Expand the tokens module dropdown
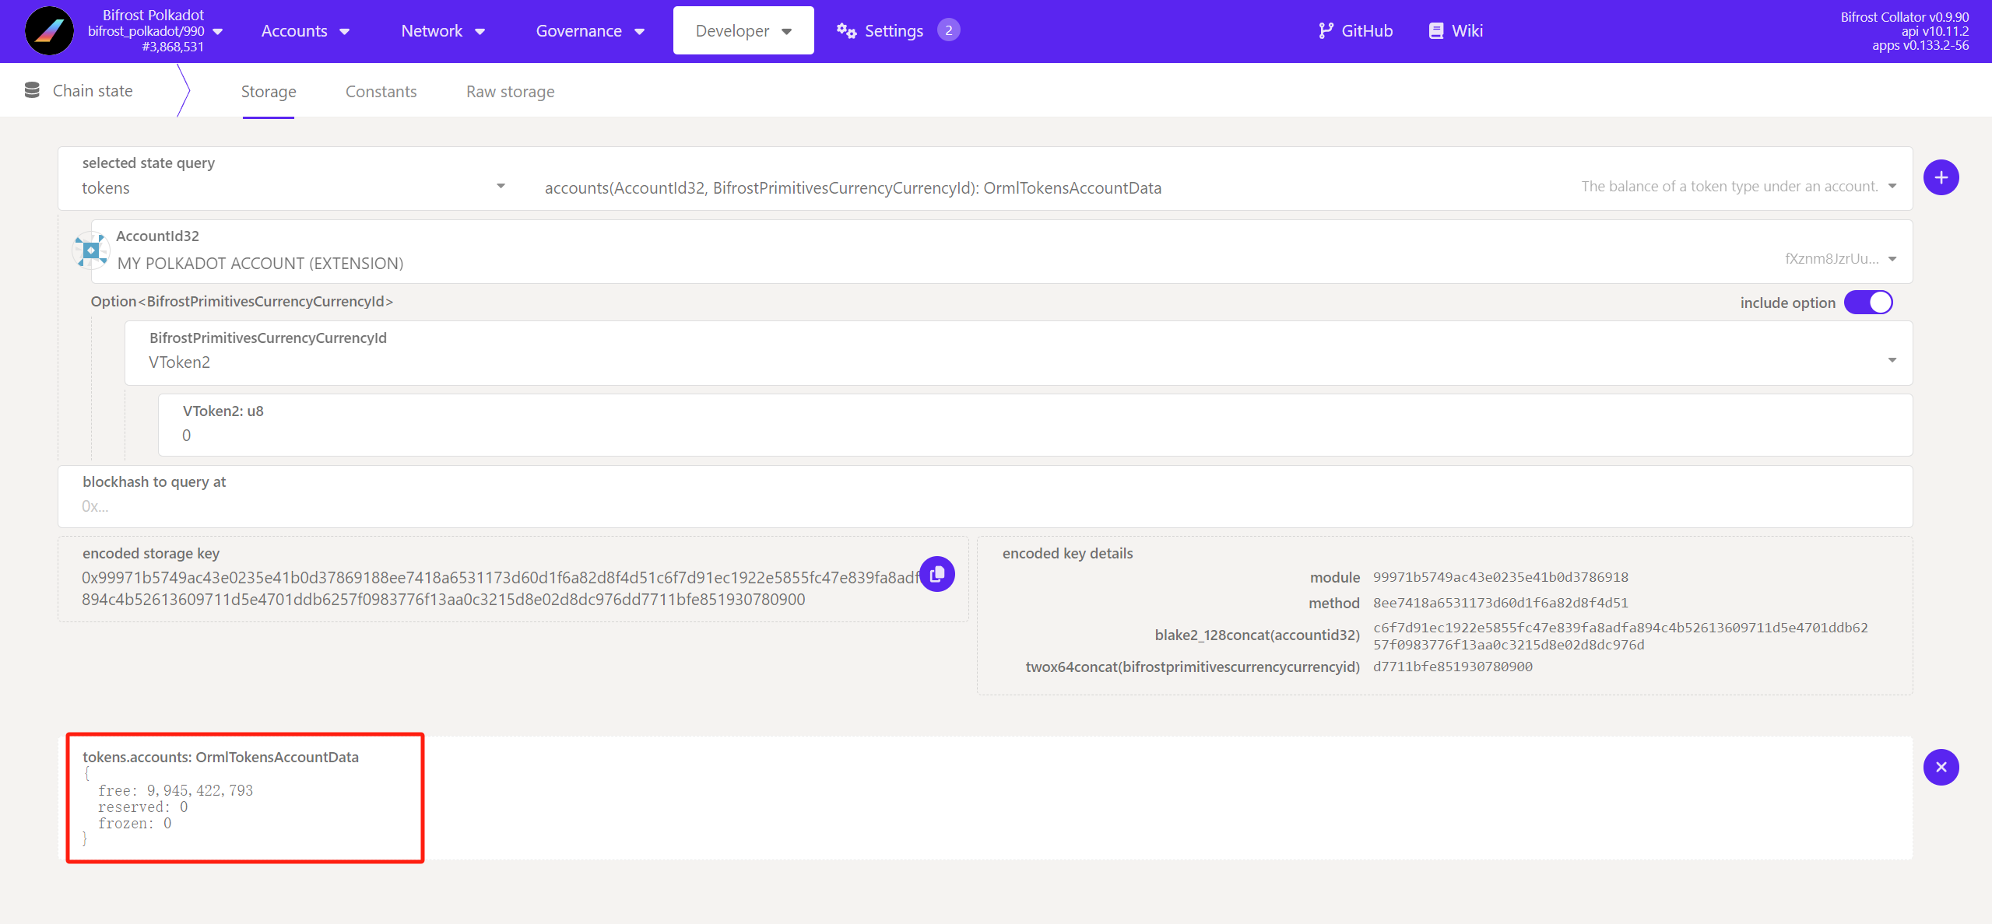 tap(501, 187)
